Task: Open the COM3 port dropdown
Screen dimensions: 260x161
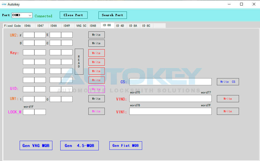Action: pos(22,15)
